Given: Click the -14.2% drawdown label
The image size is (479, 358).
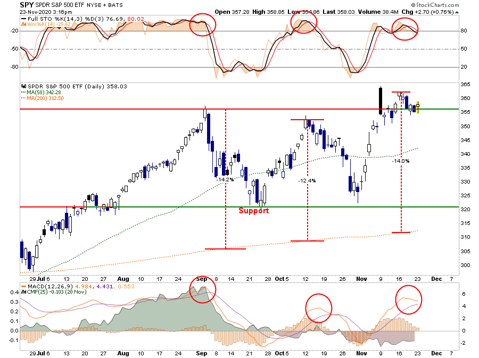Looking at the screenshot, I should click(225, 179).
